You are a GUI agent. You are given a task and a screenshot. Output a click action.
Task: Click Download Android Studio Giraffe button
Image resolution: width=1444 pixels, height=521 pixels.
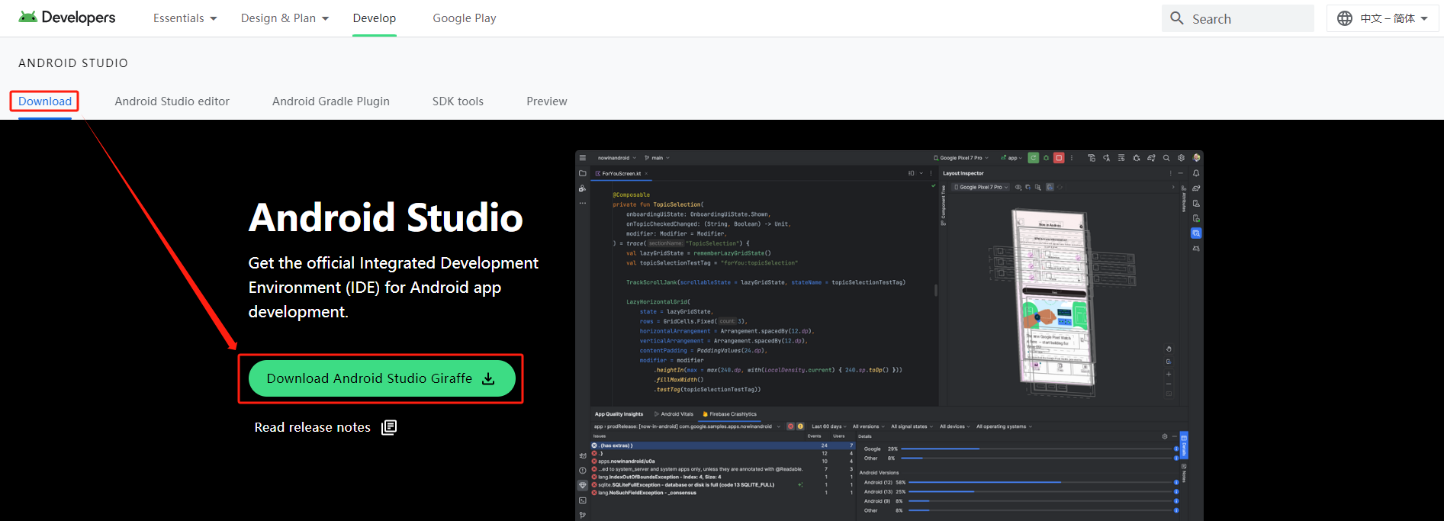(381, 378)
